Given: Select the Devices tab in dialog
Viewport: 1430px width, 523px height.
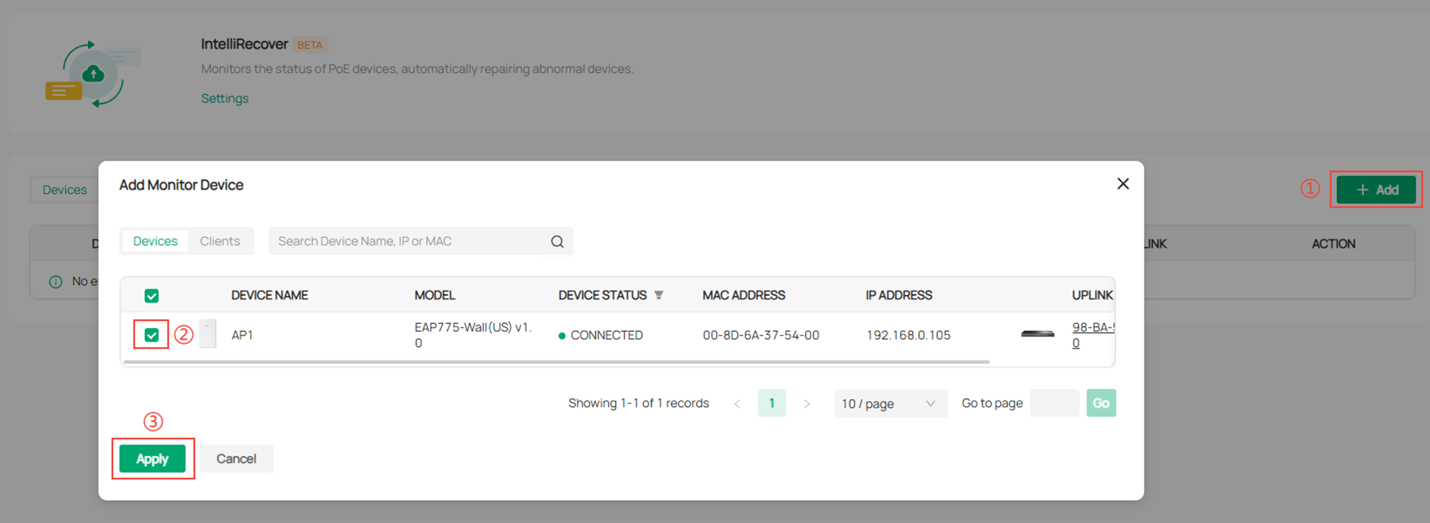Looking at the screenshot, I should (155, 241).
